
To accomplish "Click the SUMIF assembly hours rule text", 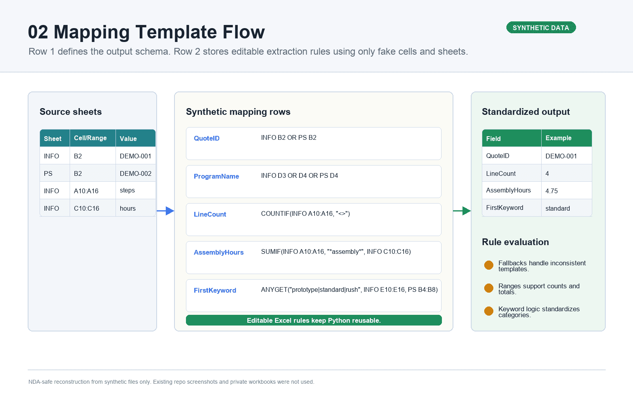I will [x=336, y=251].
